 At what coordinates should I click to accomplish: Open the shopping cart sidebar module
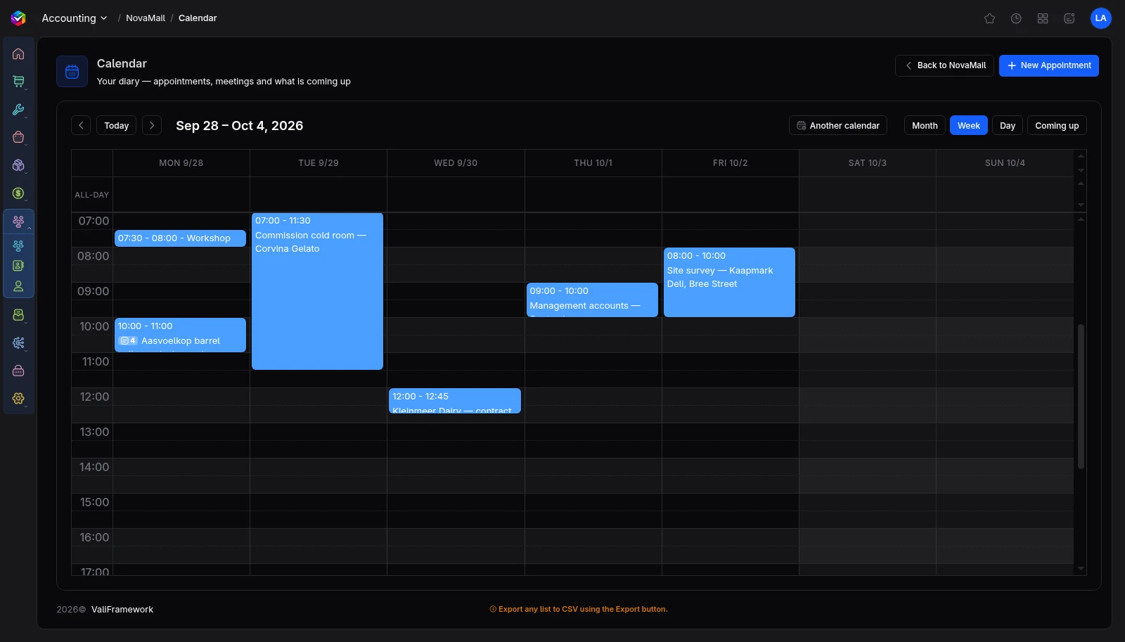point(18,82)
